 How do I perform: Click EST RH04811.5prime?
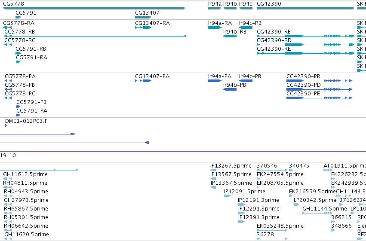[x=25, y=183]
